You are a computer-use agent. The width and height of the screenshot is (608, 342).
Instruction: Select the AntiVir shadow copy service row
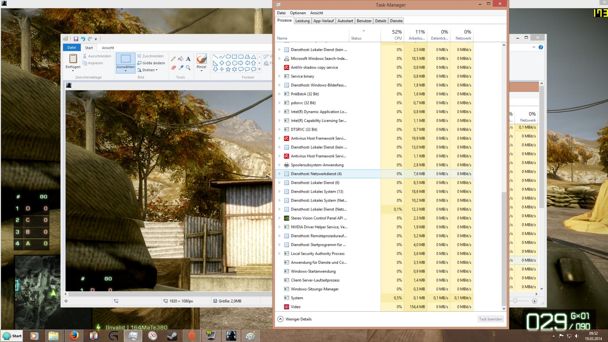374,68
